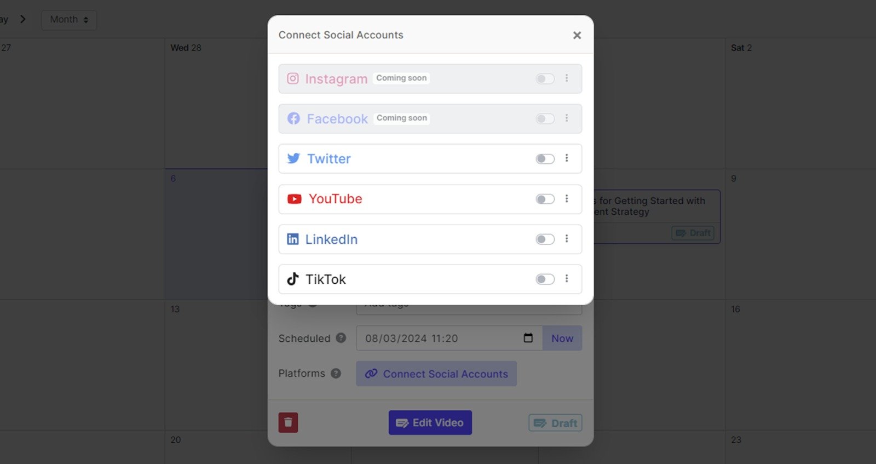Screen dimensions: 876x464
Task: Click the YouTube play icon
Action: [x=294, y=199]
